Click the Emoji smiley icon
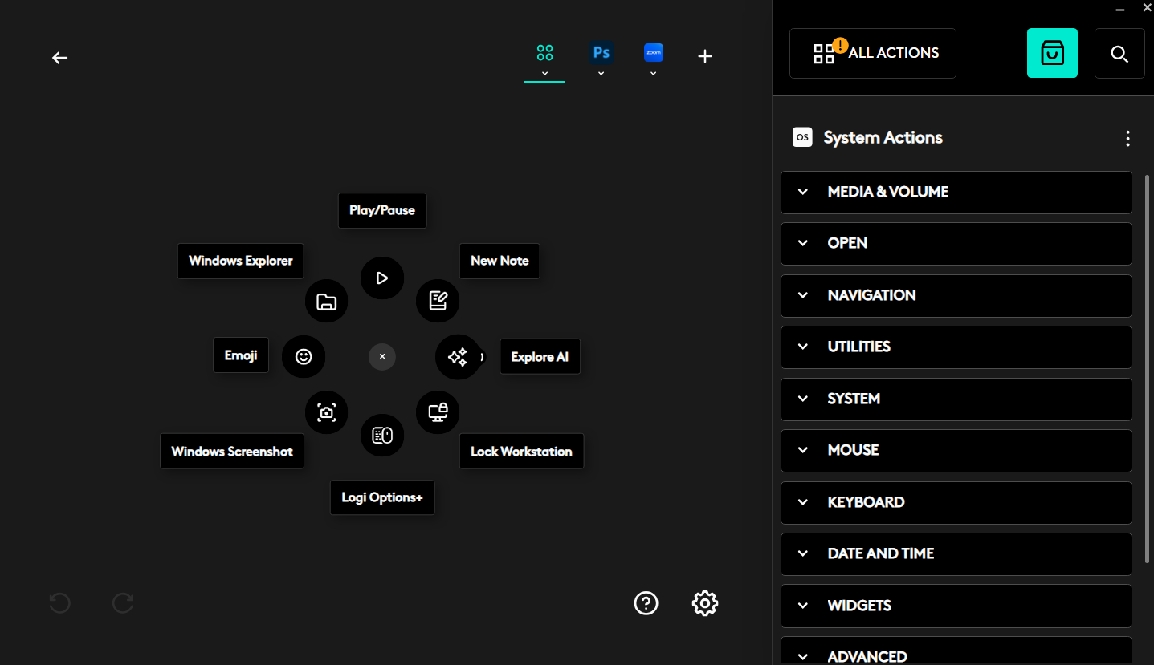This screenshot has width=1154, height=665. click(x=304, y=356)
